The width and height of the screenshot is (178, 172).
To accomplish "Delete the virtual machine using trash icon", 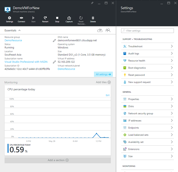I will pos(93,18).
